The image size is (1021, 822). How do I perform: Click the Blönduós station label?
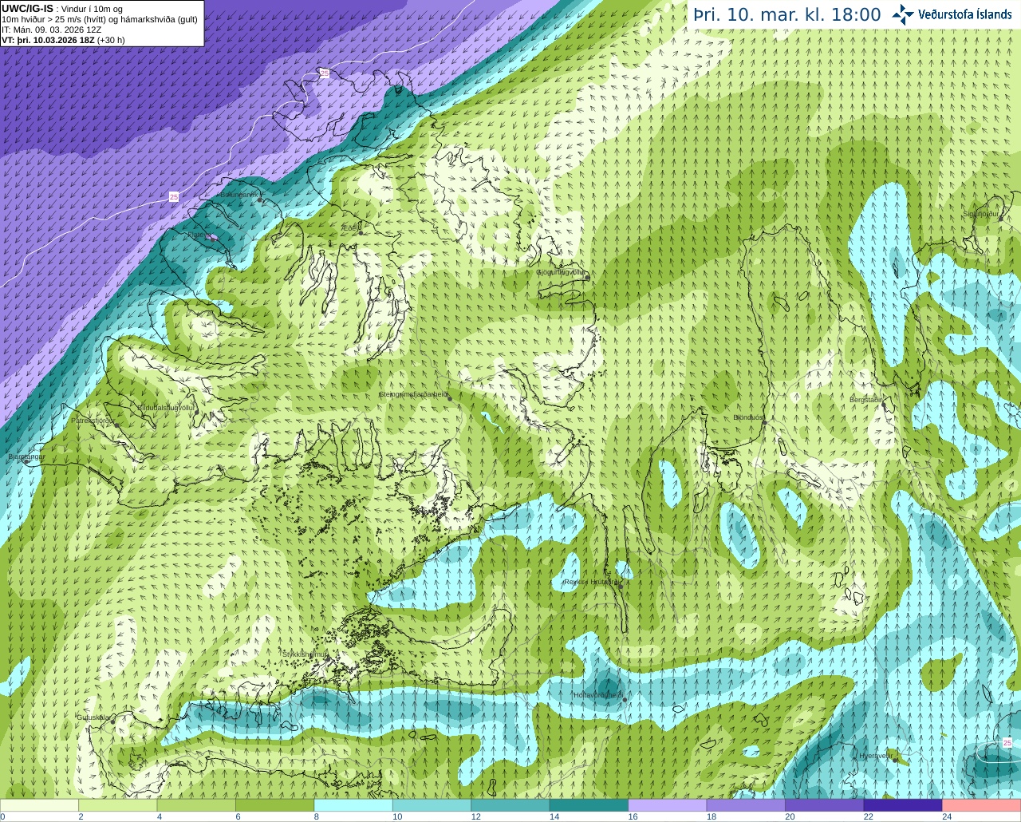pos(747,417)
